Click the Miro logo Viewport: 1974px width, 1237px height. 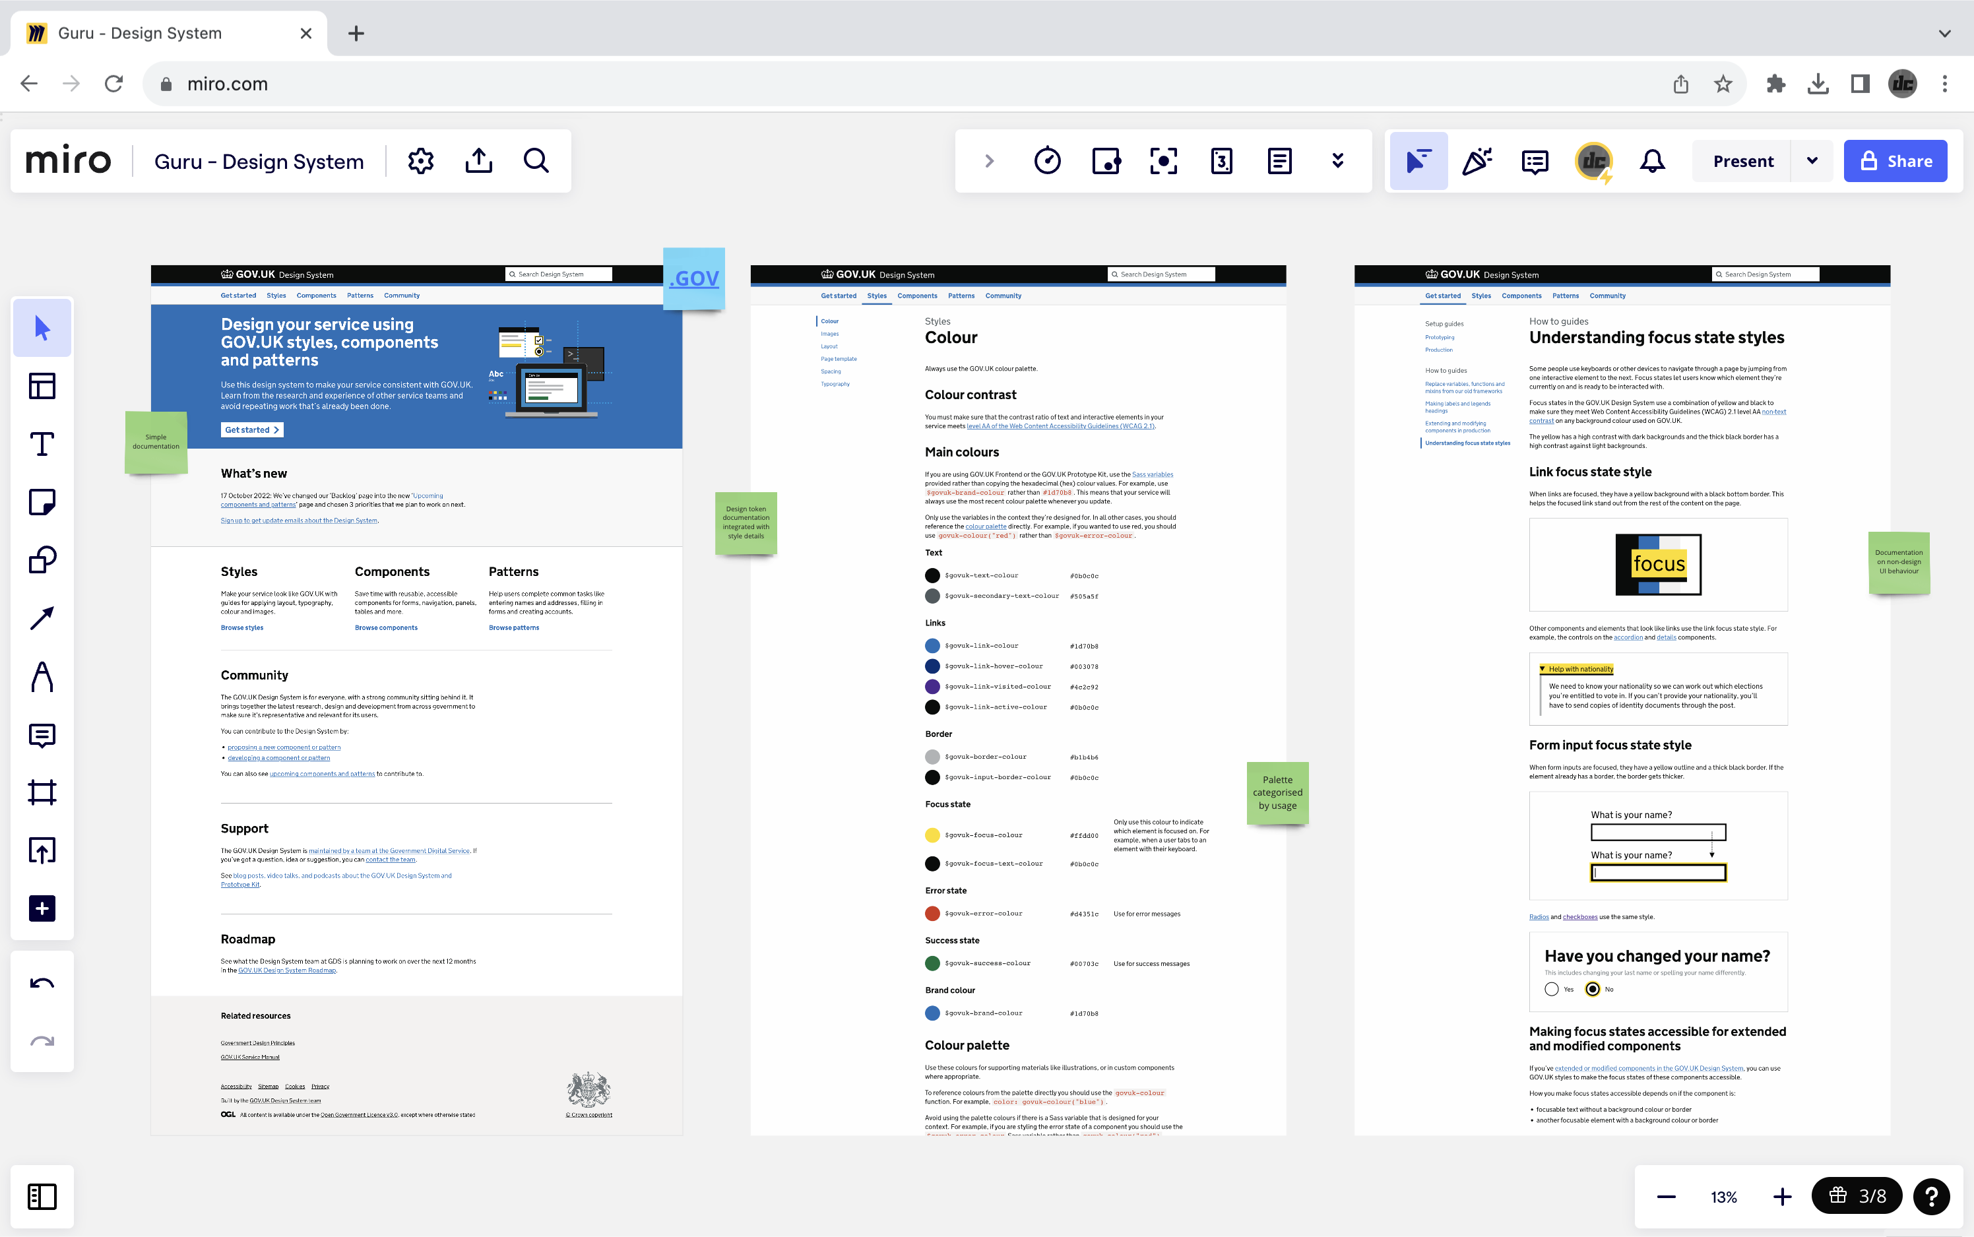(x=68, y=161)
